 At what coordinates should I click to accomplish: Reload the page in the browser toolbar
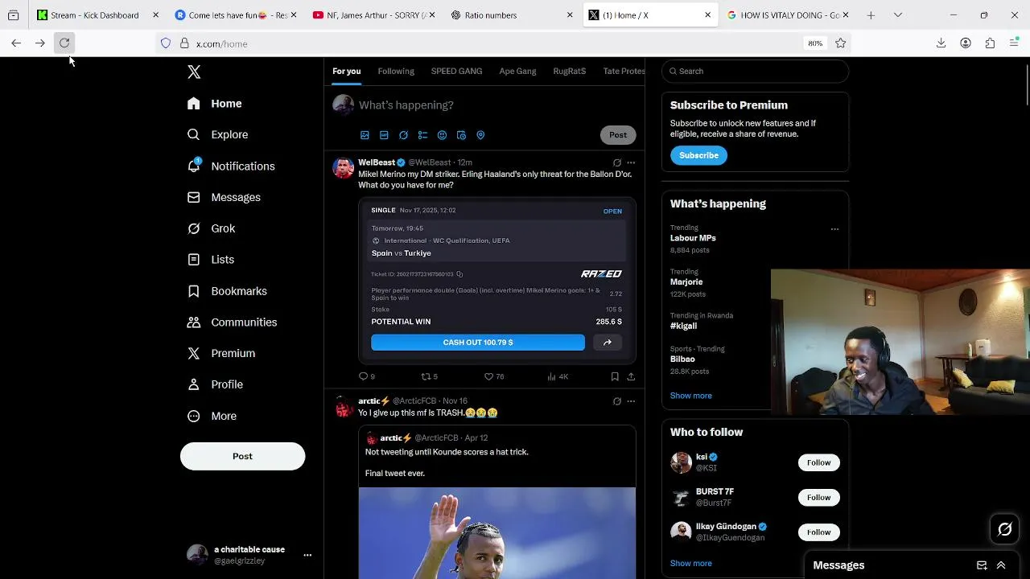point(64,43)
